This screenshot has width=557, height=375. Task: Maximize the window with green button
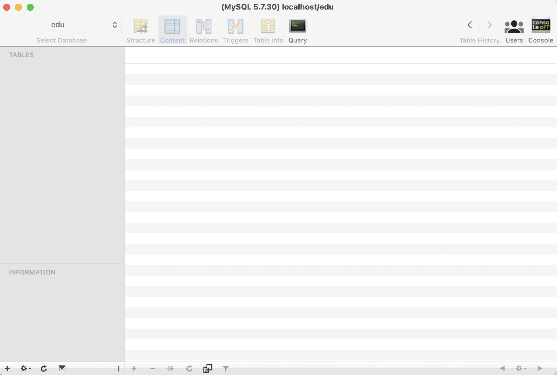(x=30, y=7)
